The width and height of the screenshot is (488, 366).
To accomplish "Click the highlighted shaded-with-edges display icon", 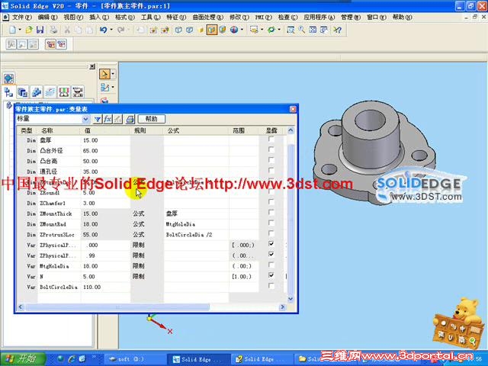I will pyautogui.click(x=212, y=30).
